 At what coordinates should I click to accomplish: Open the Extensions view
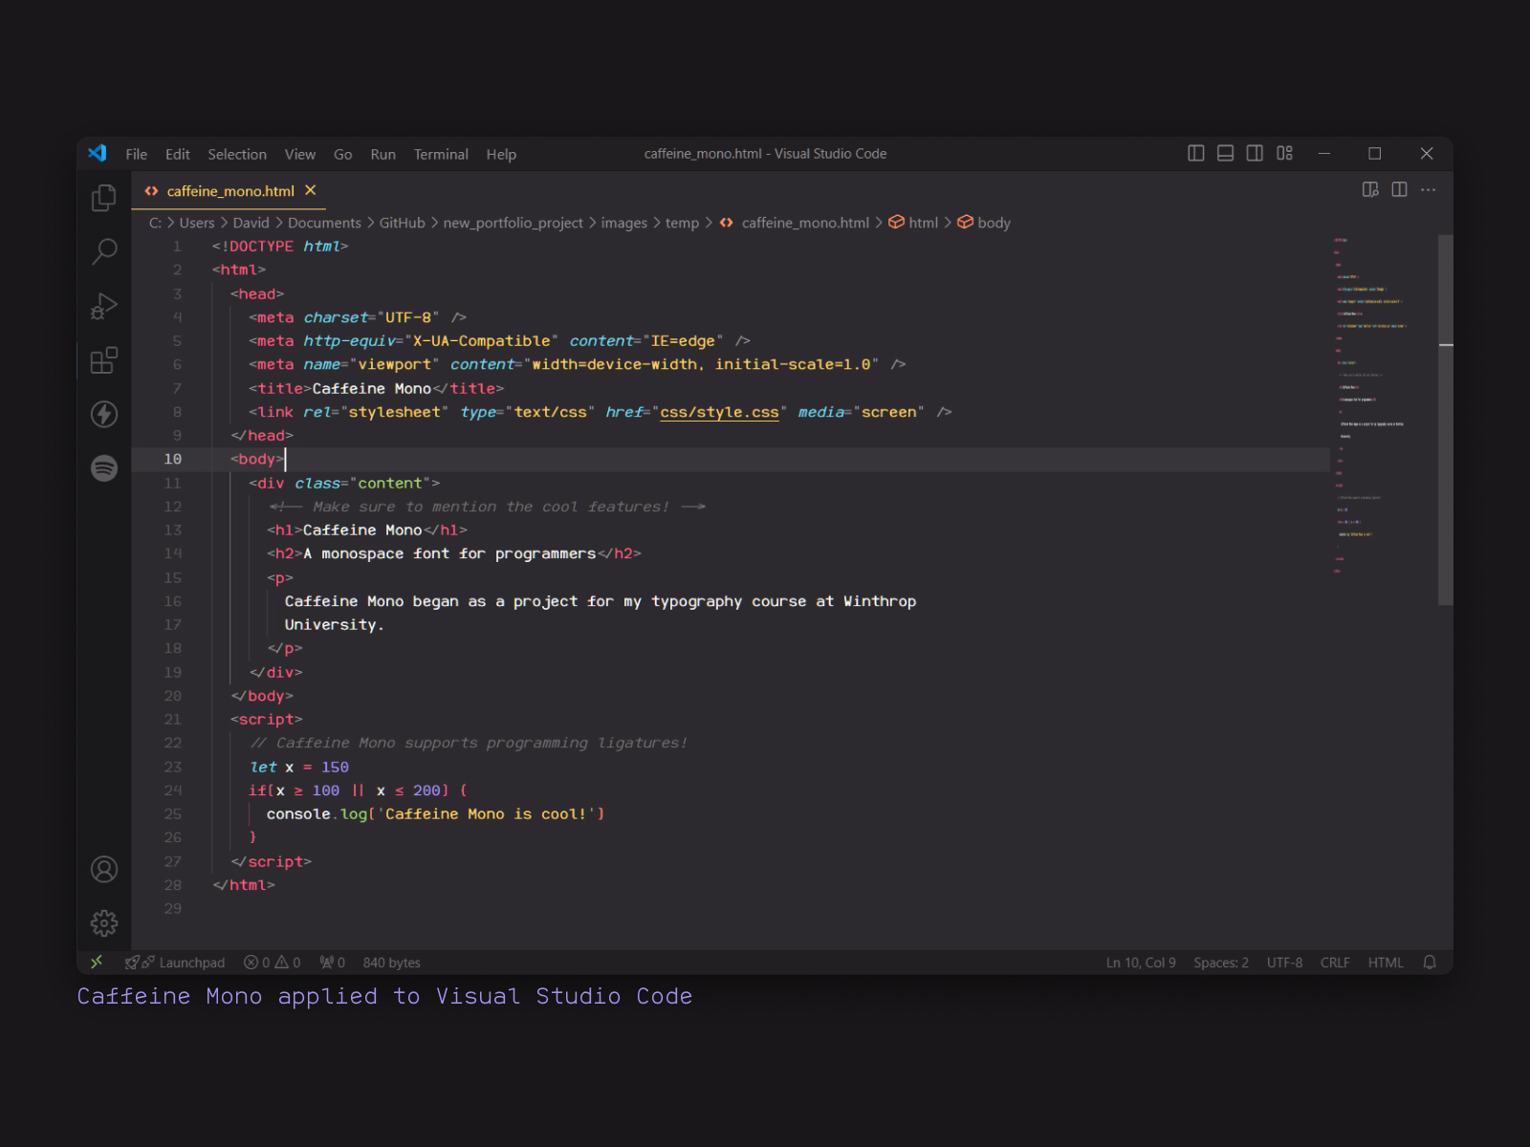[103, 360]
